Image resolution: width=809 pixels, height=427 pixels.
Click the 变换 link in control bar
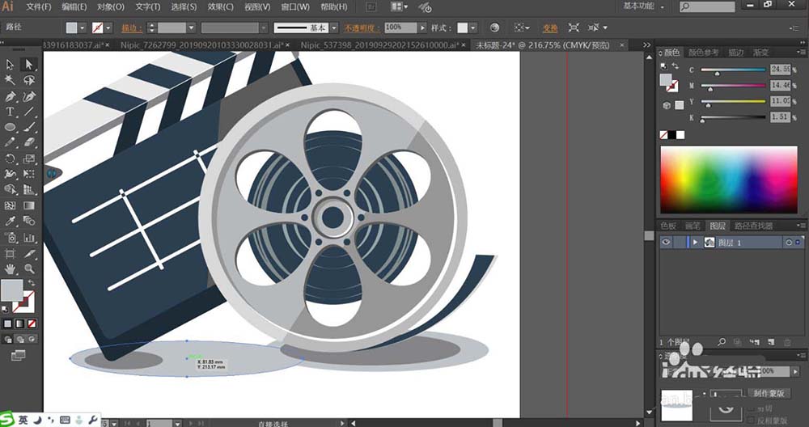(549, 27)
